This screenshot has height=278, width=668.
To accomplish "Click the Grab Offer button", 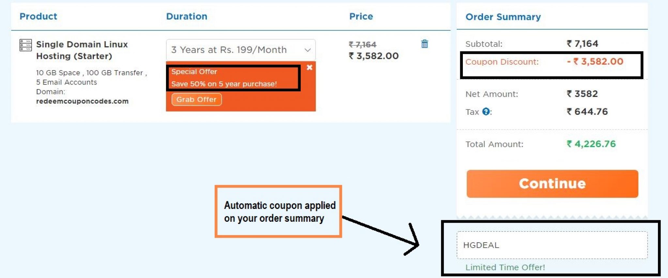I will click(x=196, y=99).
